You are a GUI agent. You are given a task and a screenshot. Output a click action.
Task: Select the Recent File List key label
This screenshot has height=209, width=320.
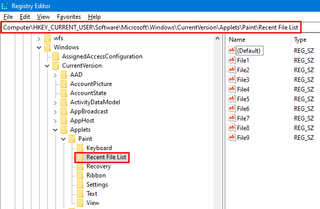point(106,157)
